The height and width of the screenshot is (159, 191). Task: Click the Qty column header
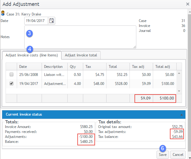click(75, 66)
